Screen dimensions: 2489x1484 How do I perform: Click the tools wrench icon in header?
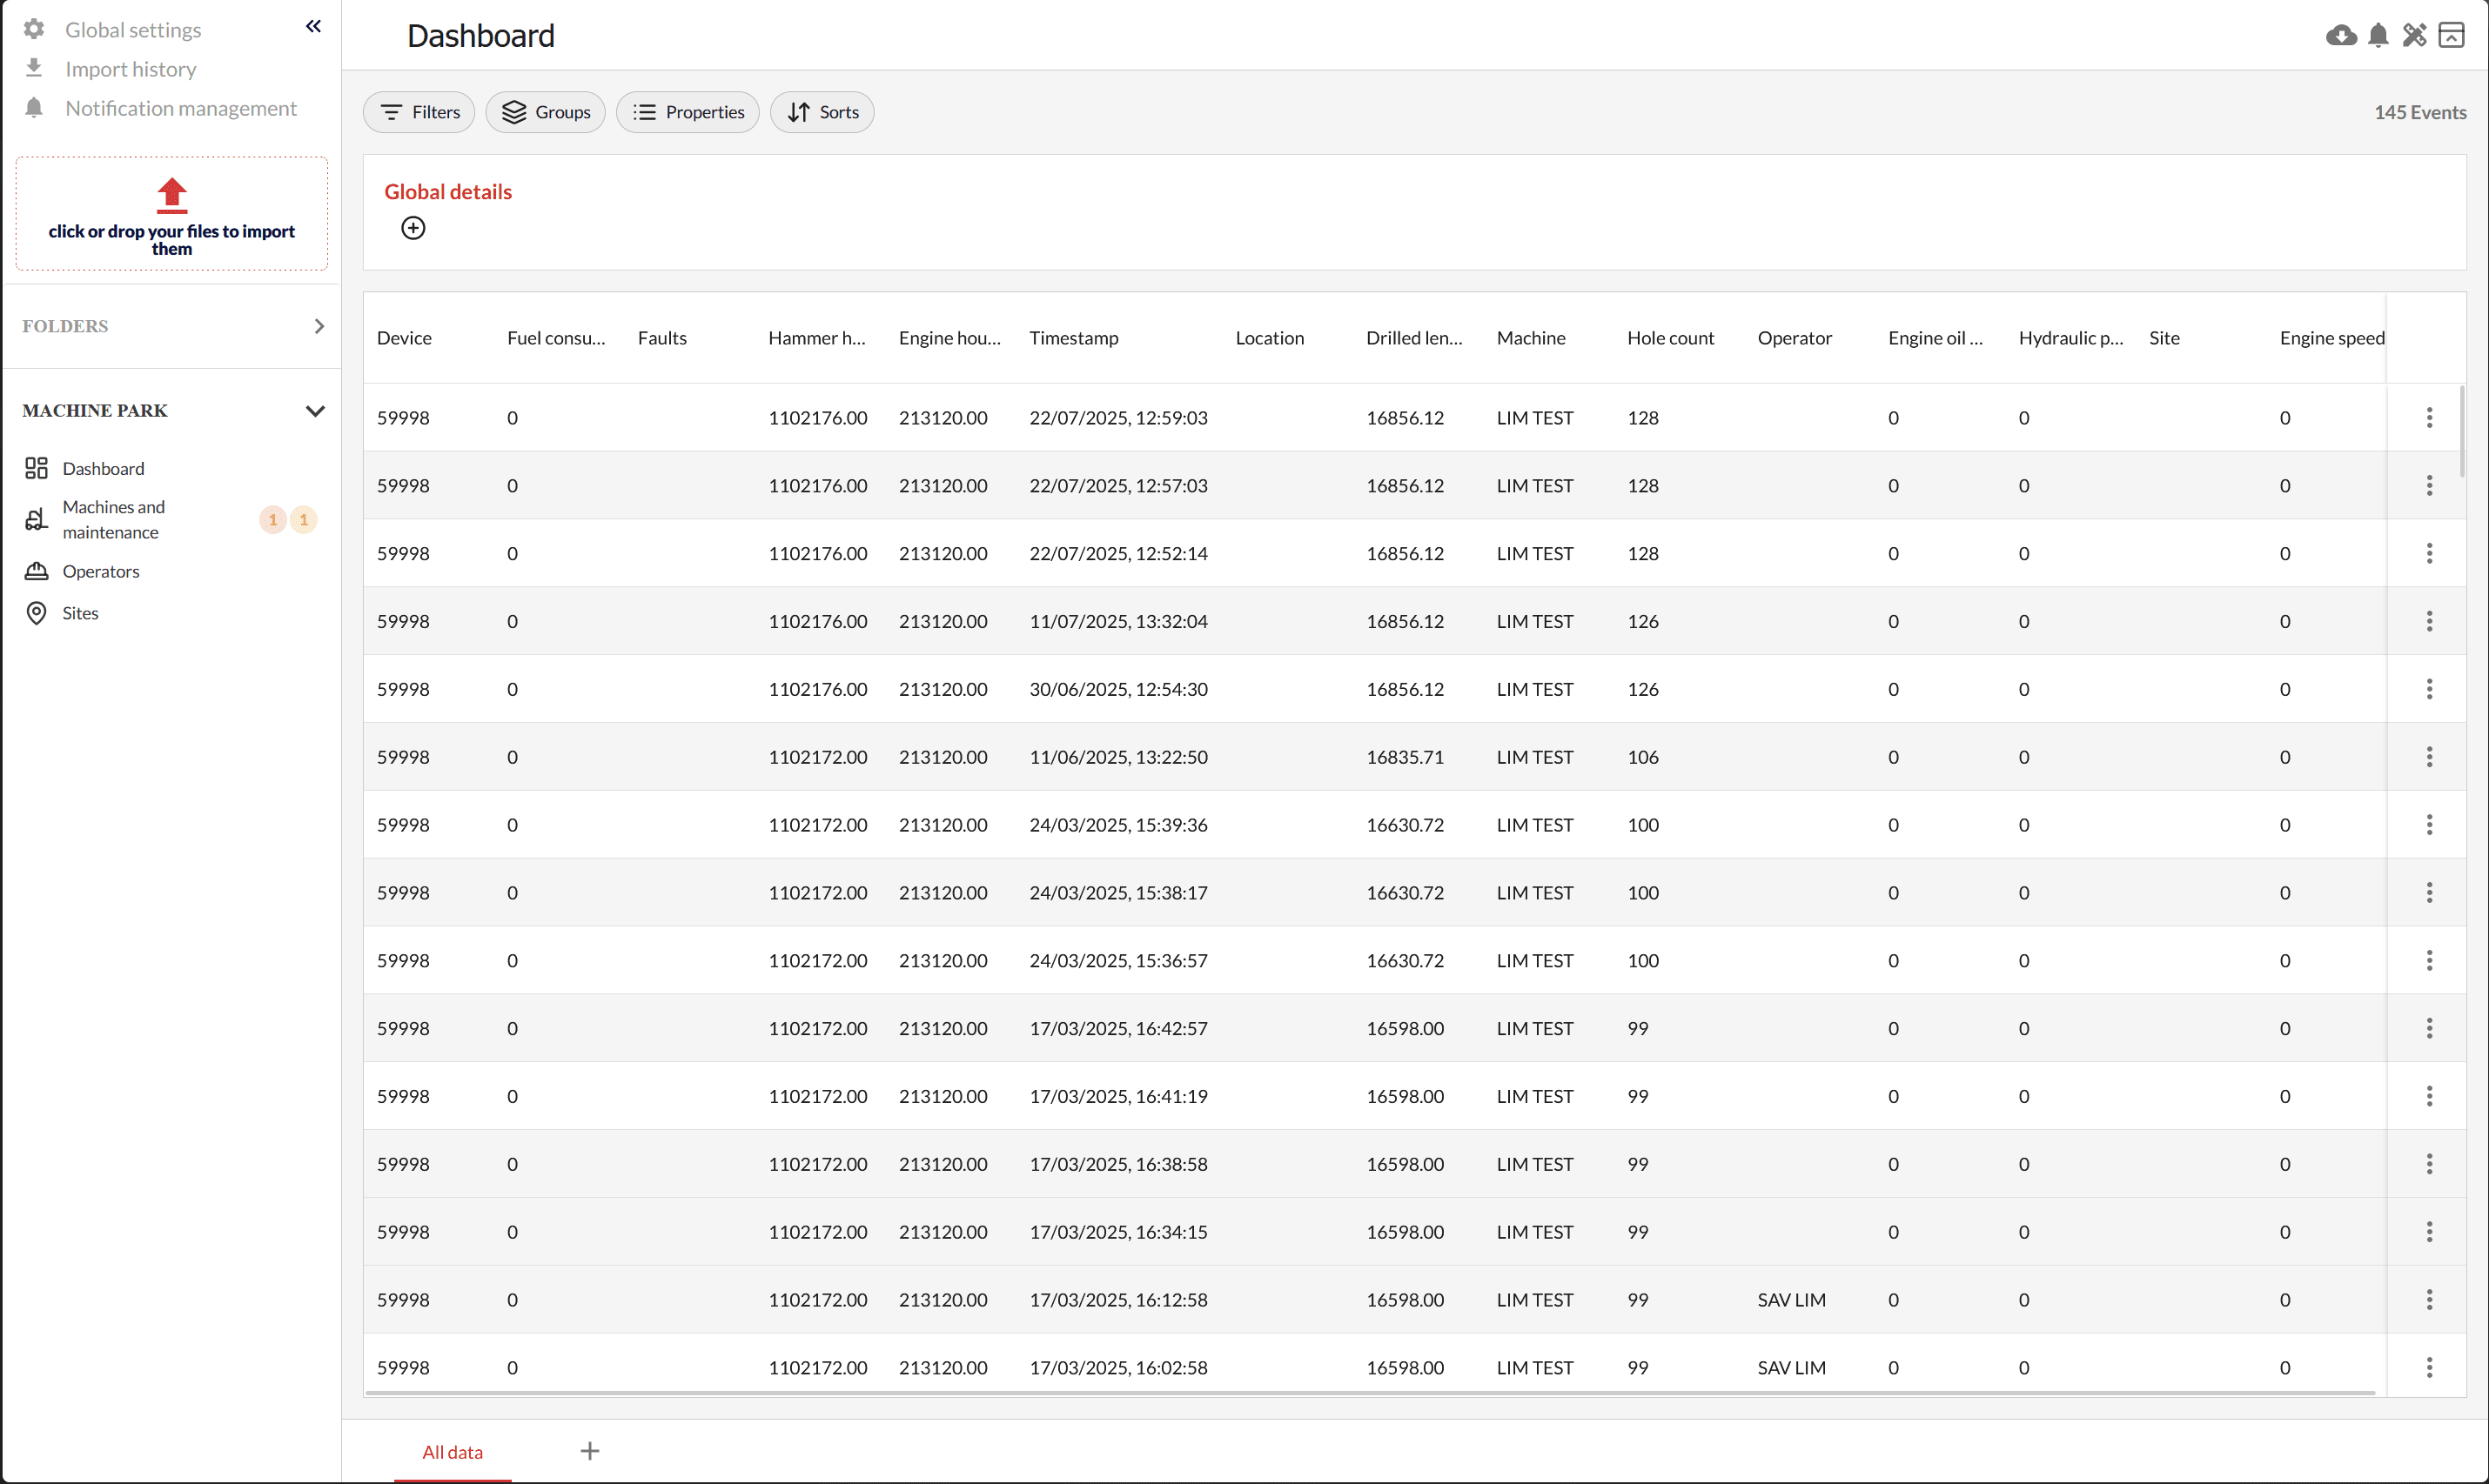2414,36
